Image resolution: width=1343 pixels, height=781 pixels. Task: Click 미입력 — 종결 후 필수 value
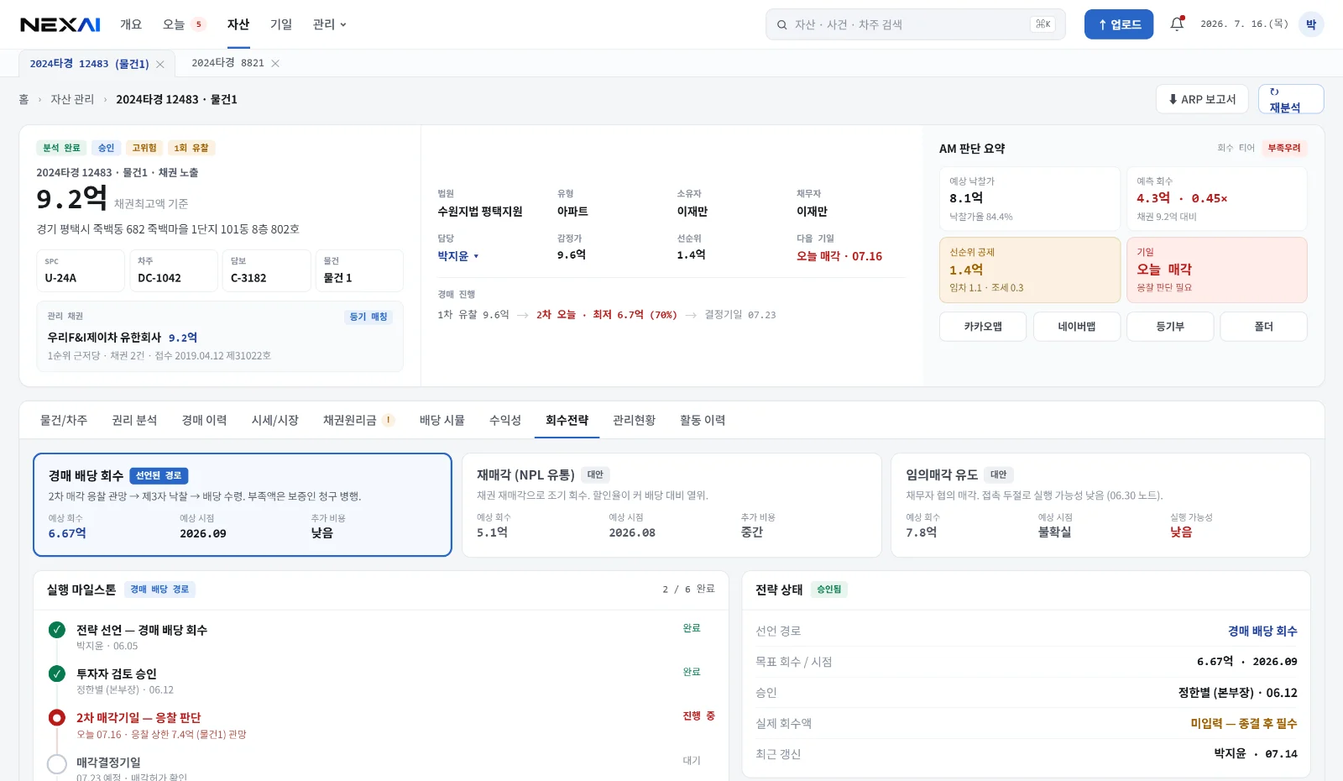[x=1244, y=723]
